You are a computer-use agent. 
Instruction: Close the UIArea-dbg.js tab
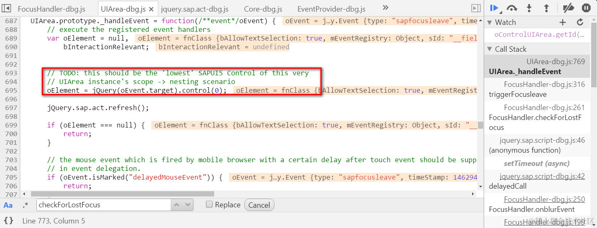coord(151,9)
